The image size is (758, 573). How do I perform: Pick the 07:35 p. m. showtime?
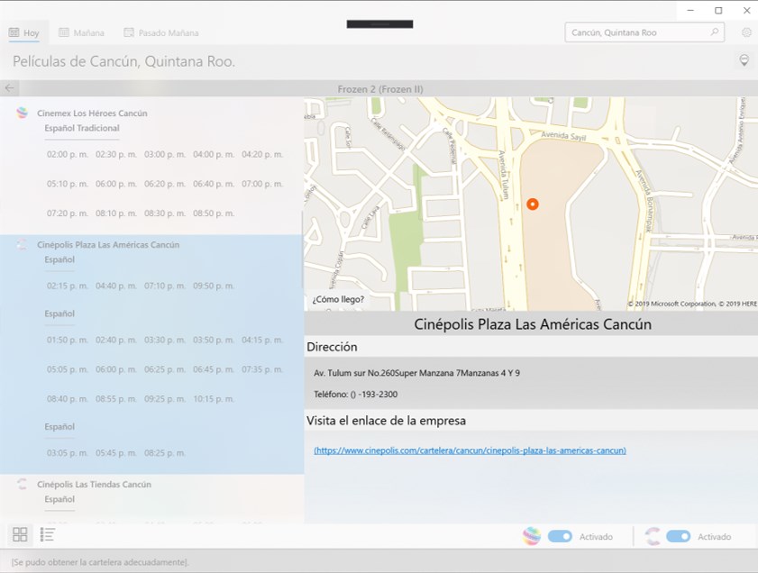tap(262, 369)
